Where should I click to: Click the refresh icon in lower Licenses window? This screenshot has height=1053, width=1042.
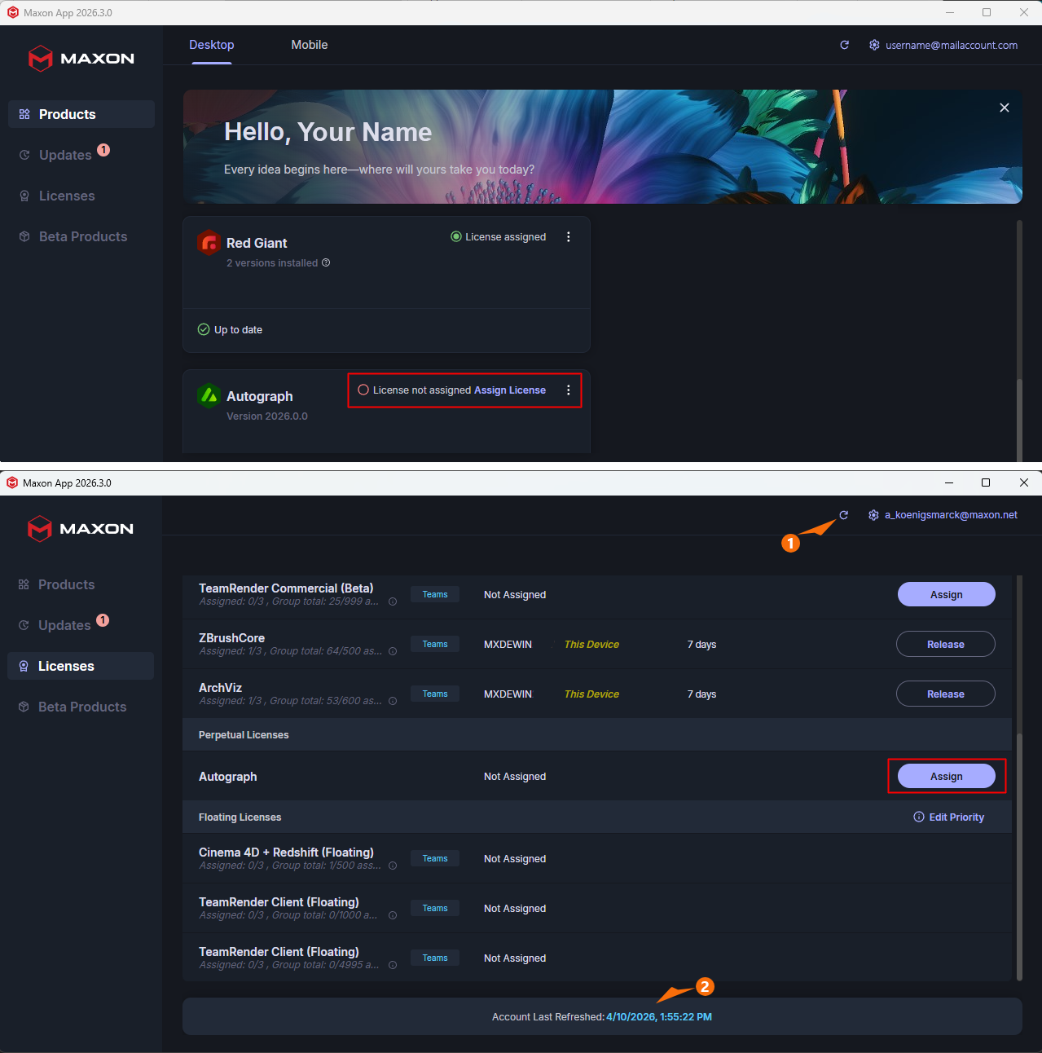coord(844,515)
